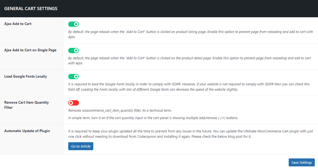
Task: Click the Save Settings button
Action: pyautogui.click(x=301, y=162)
